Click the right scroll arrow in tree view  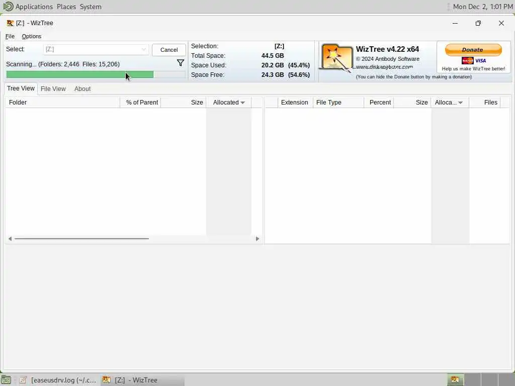pos(257,239)
